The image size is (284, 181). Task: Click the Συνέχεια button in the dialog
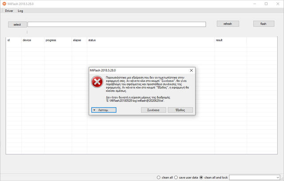(x=154, y=110)
